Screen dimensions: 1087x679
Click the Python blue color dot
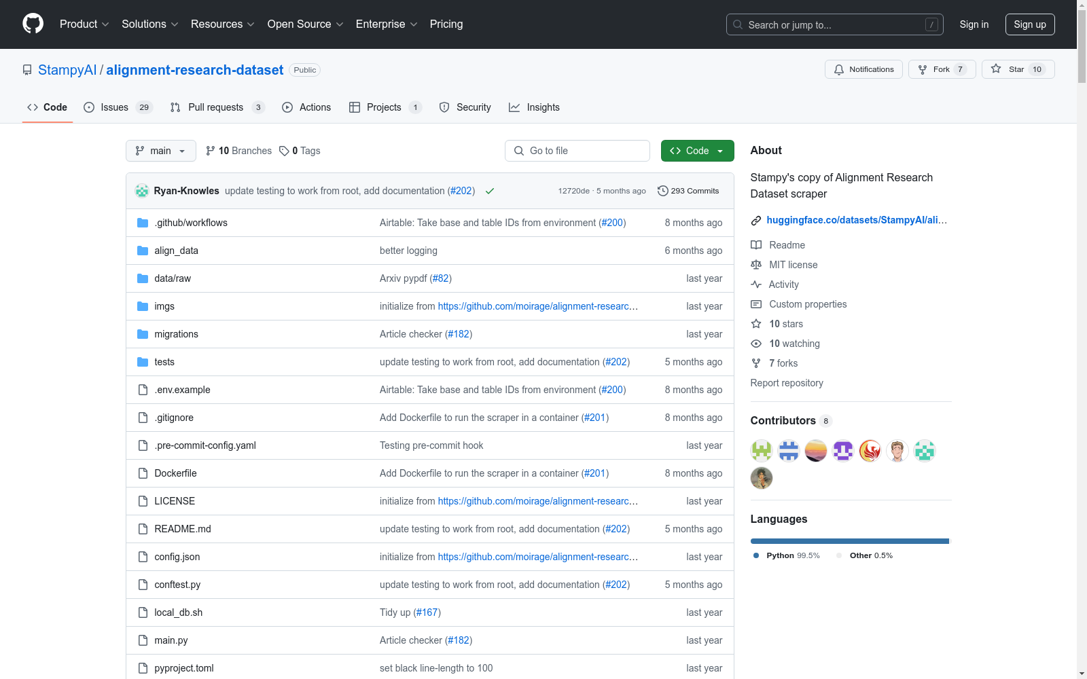click(x=756, y=555)
